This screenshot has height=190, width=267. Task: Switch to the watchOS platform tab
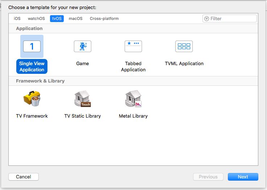click(x=36, y=18)
